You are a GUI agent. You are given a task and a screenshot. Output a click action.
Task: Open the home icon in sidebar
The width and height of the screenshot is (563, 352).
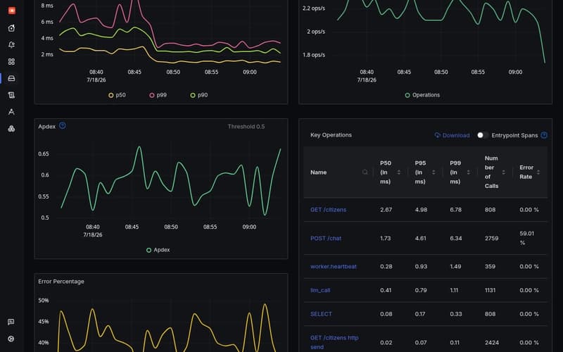click(11, 28)
